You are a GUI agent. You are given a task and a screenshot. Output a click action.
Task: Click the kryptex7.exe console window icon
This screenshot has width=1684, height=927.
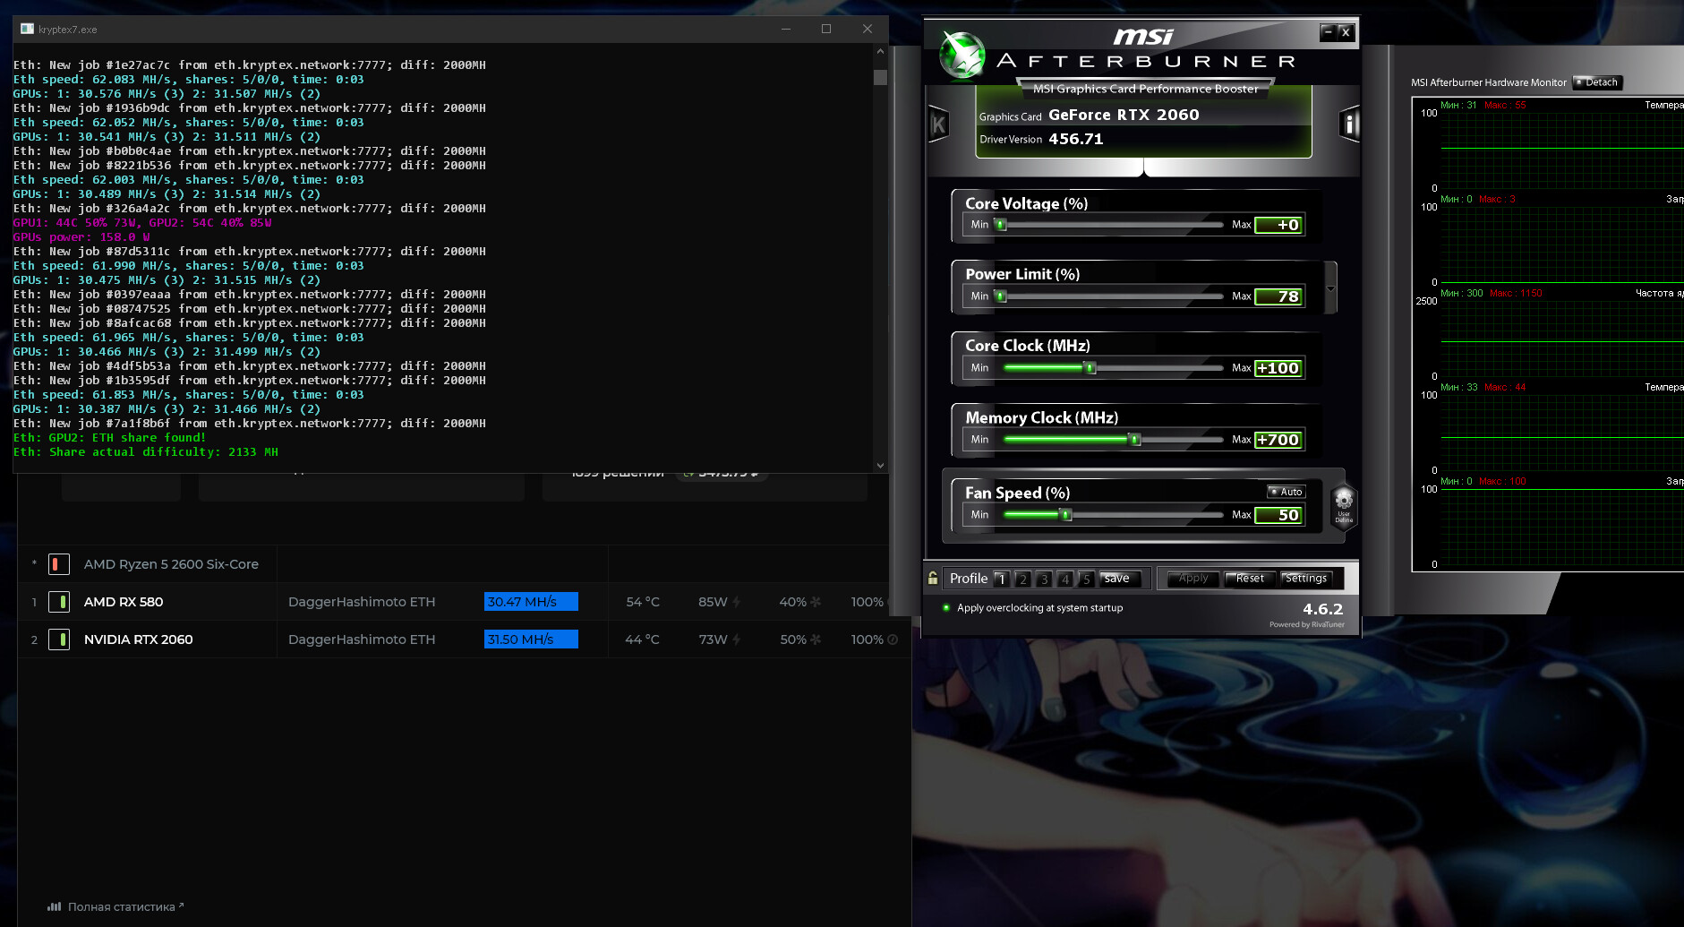tap(27, 29)
